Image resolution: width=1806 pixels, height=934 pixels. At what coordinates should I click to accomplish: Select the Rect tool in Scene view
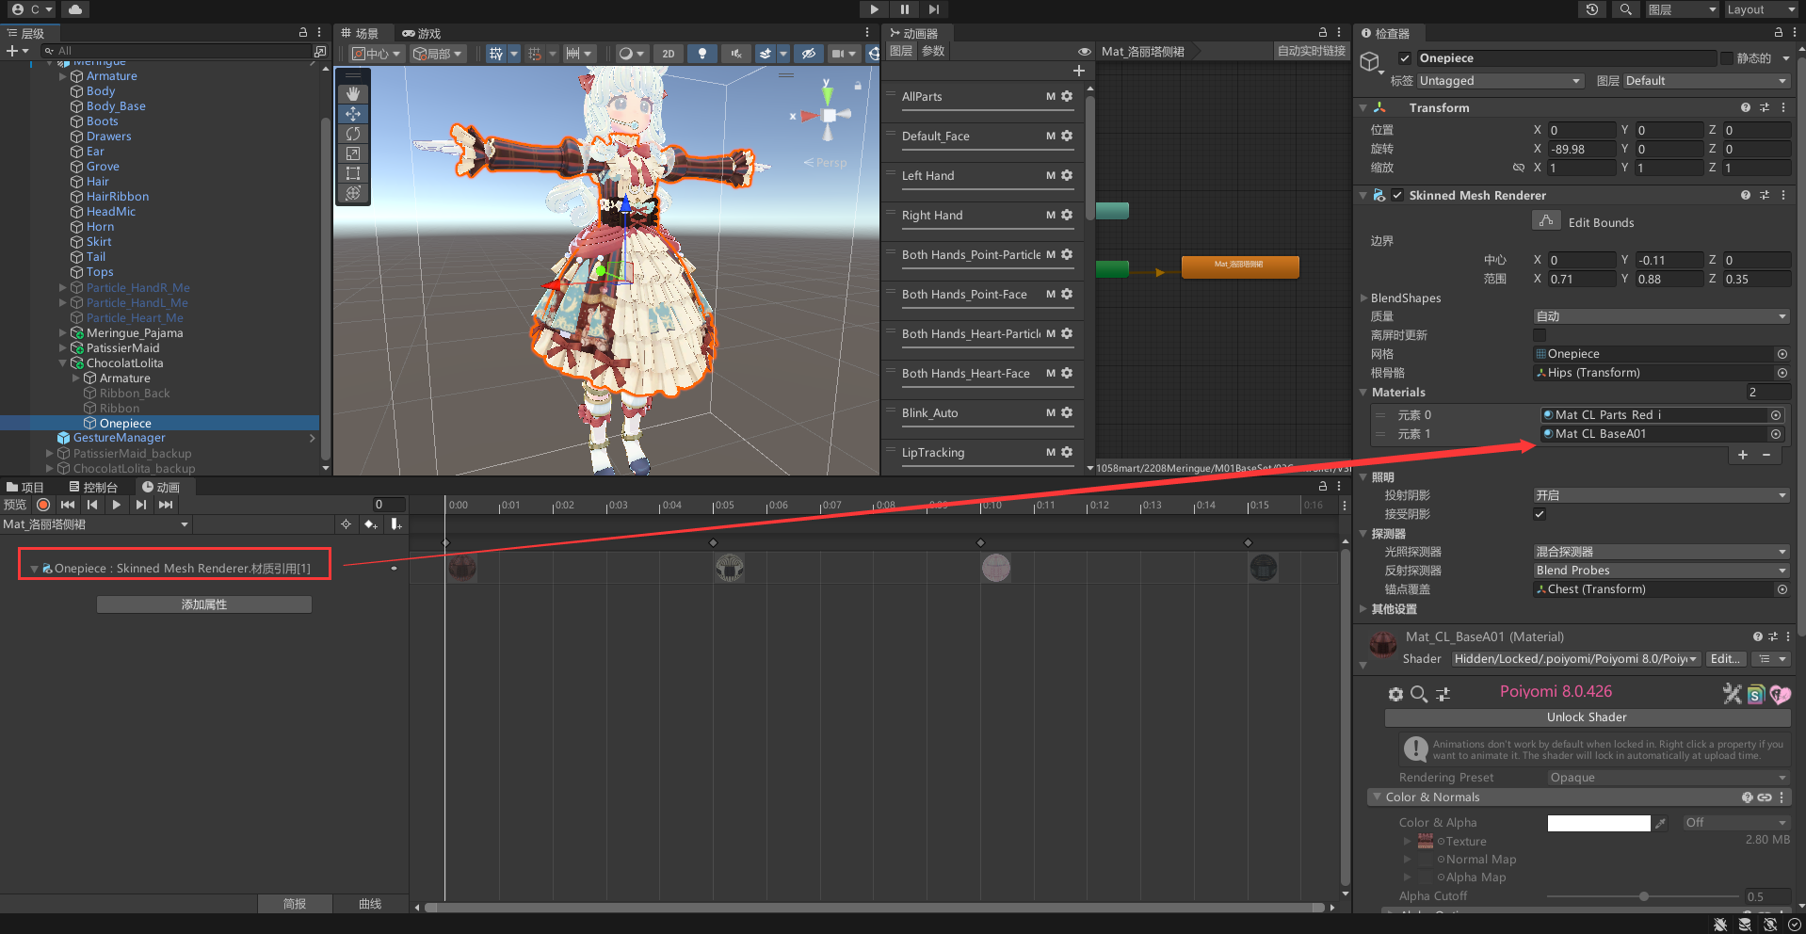[x=353, y=173]
